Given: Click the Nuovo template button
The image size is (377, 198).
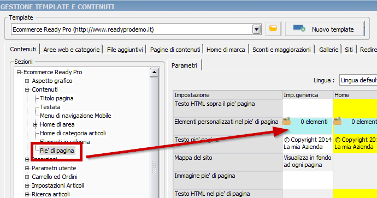Looking at the screenshot, I should pyautogui.click(x=325, y=29).
